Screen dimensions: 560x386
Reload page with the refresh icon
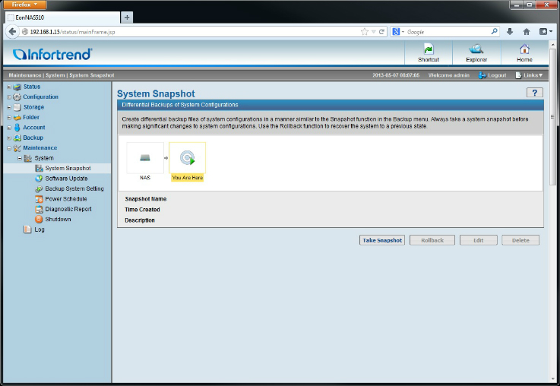(381, 32)
